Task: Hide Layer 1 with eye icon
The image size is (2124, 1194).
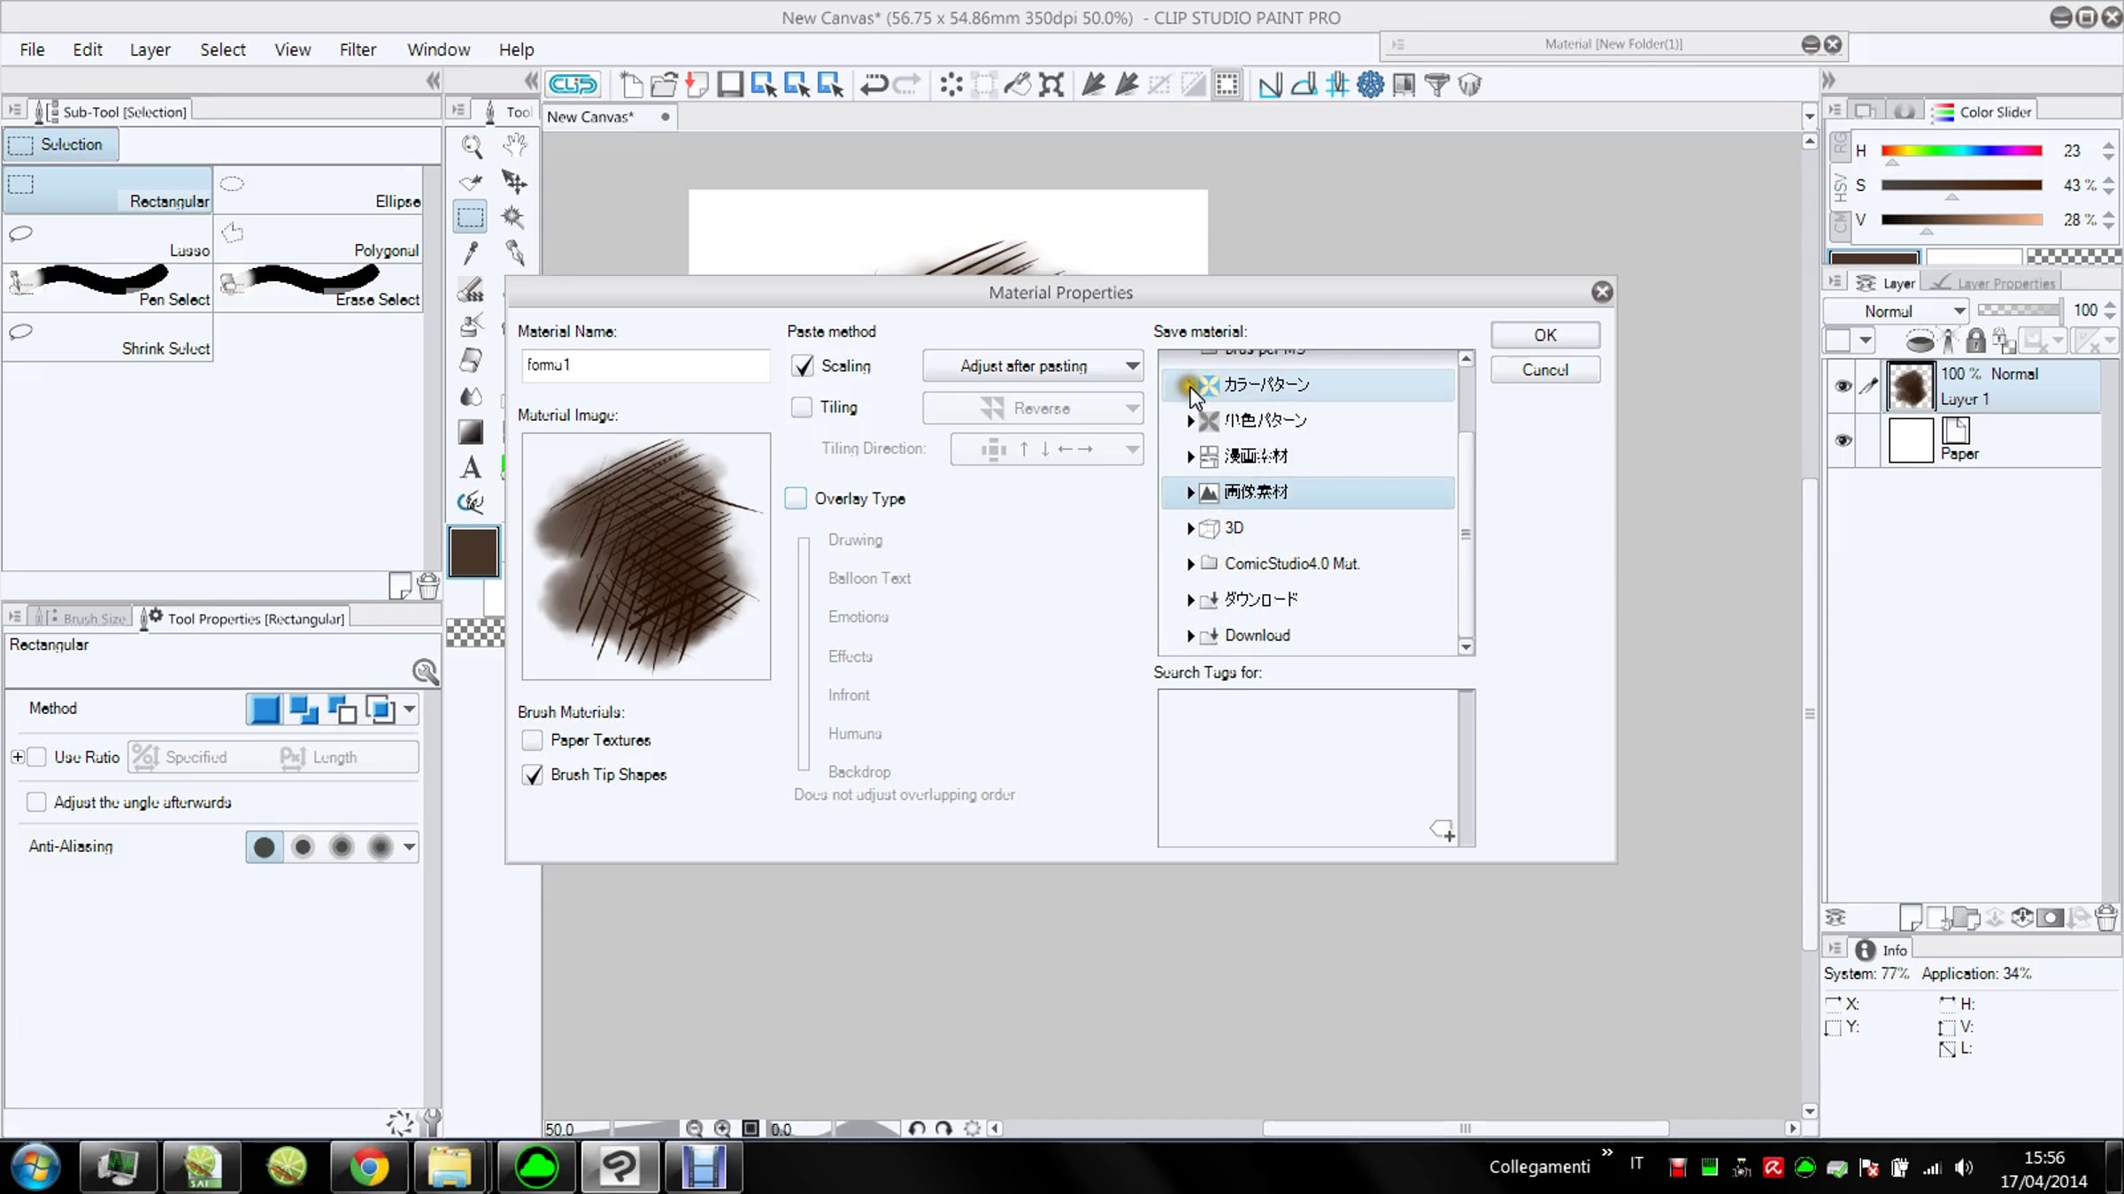Action: click(1843, 386)
